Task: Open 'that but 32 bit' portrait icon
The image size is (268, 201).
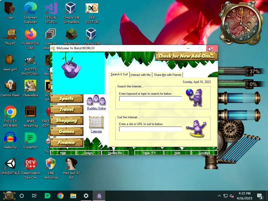Action: pos(71,168)
